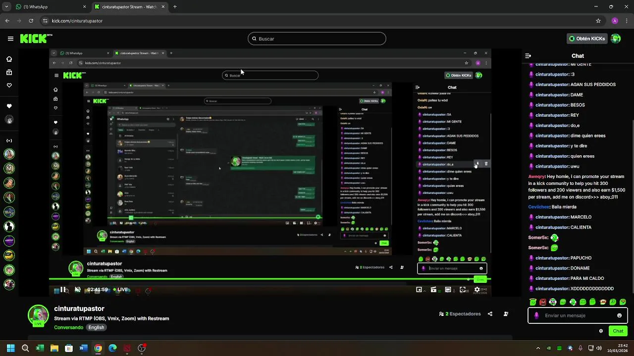Open Following outline heart icon in sidebar
This screenshot has height=356, width=634.
(x=9, y=85)
